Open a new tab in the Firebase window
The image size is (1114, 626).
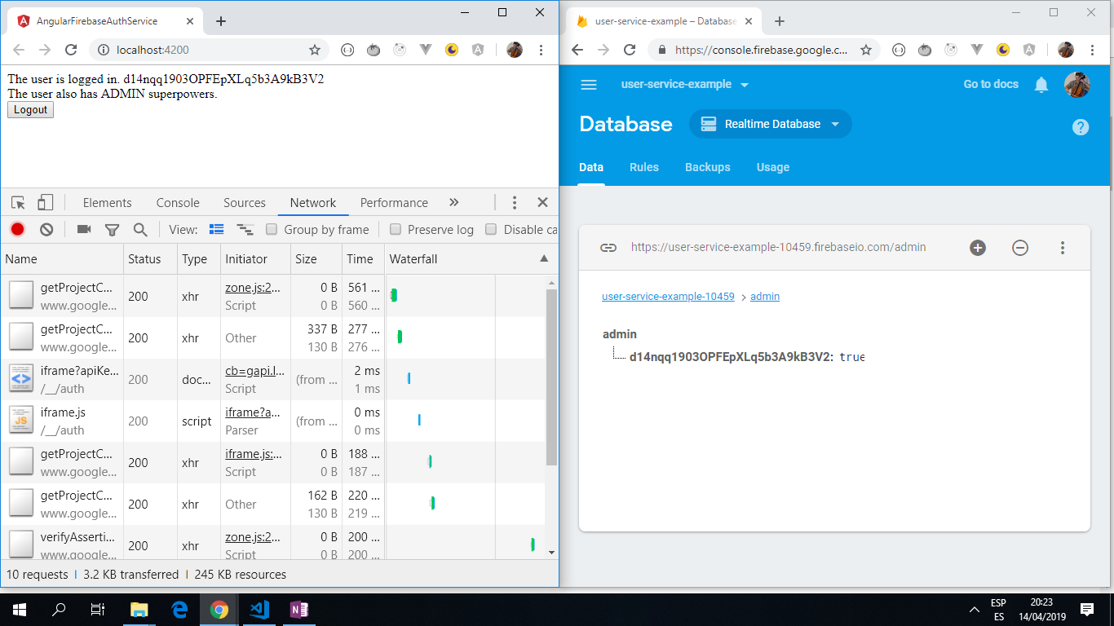coord(779,21)
